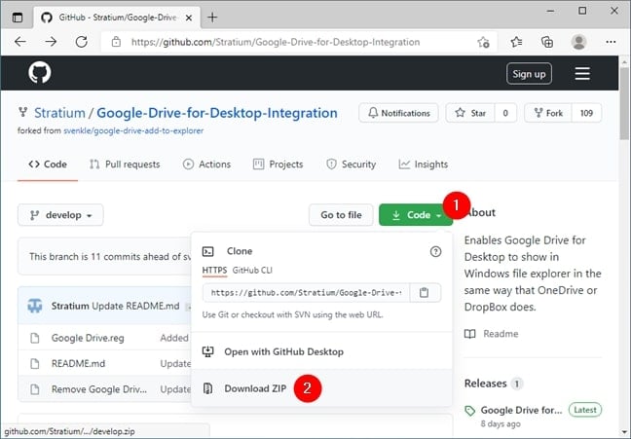Open the Pull requests tab
This screenshot has width=631, height=439.
[x=125, y=165]
